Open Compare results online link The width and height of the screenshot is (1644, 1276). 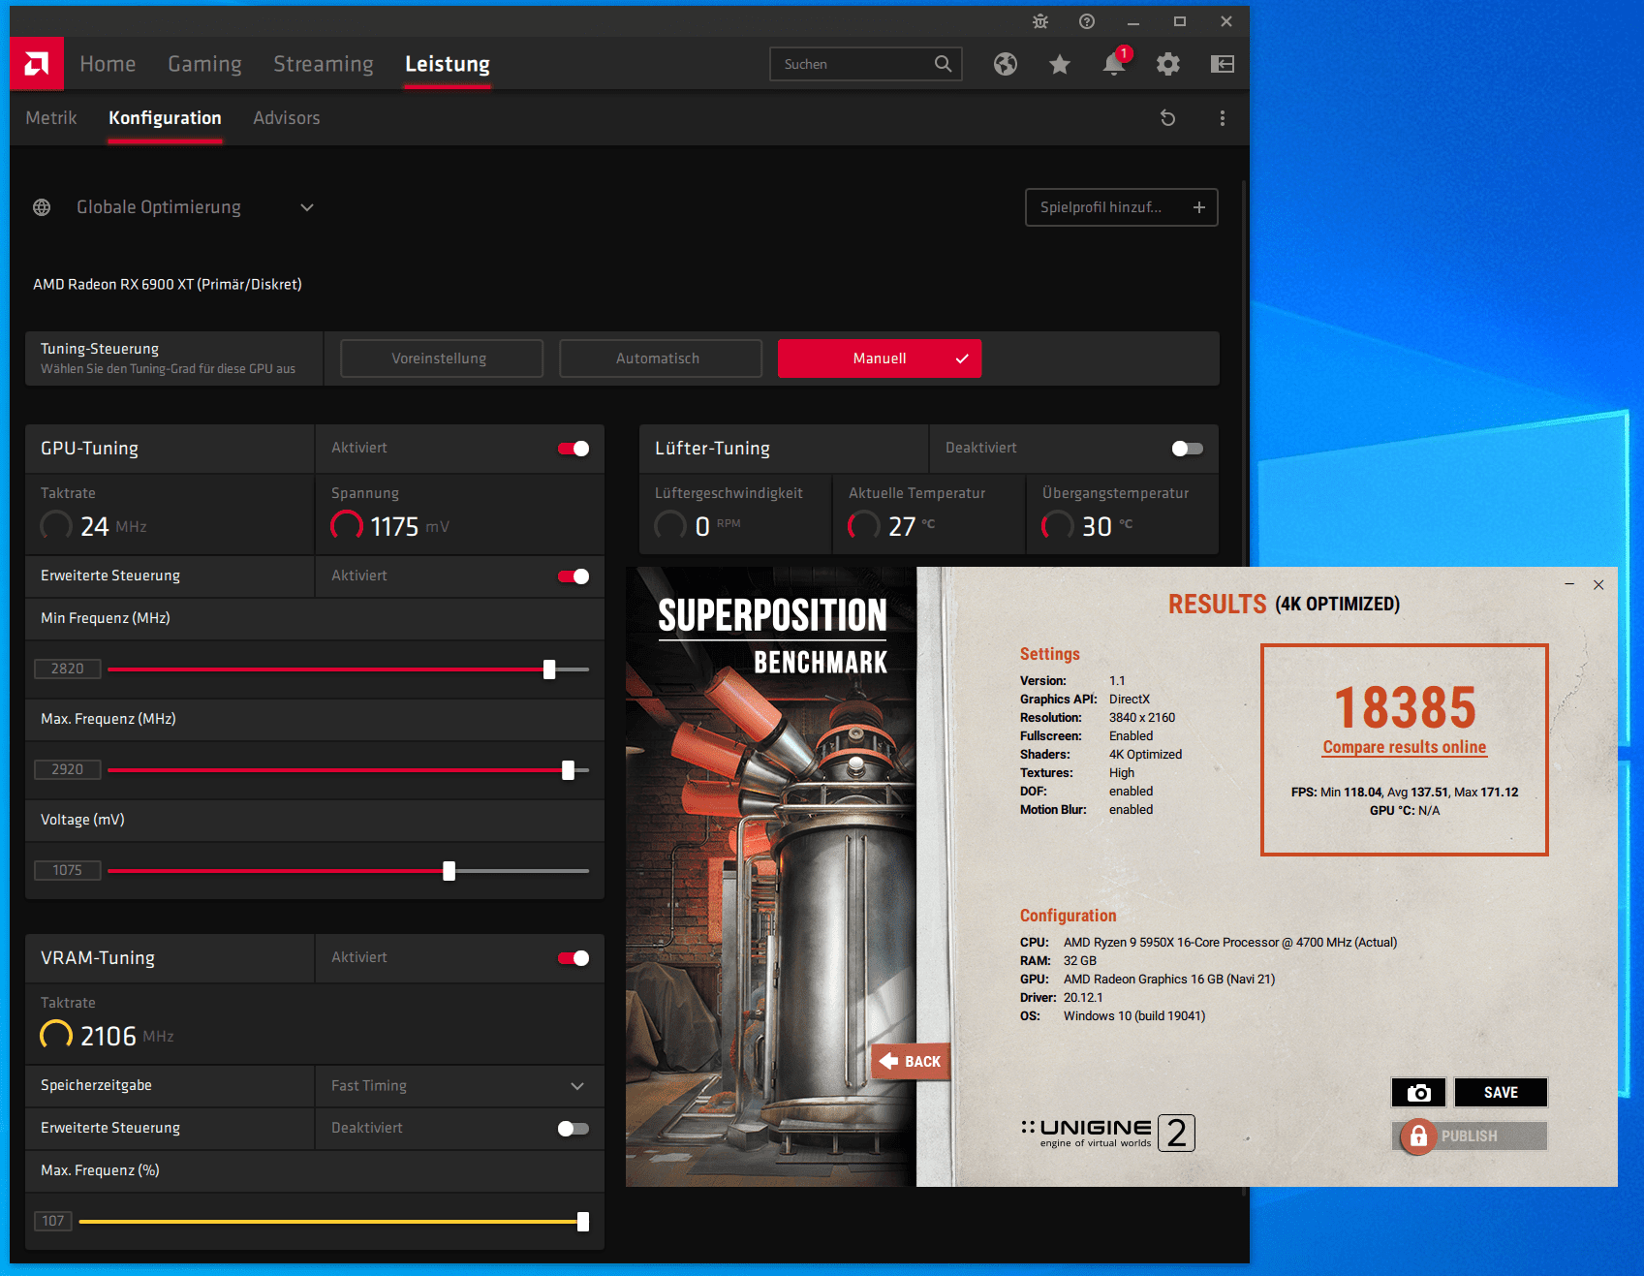coord(1405,747)
